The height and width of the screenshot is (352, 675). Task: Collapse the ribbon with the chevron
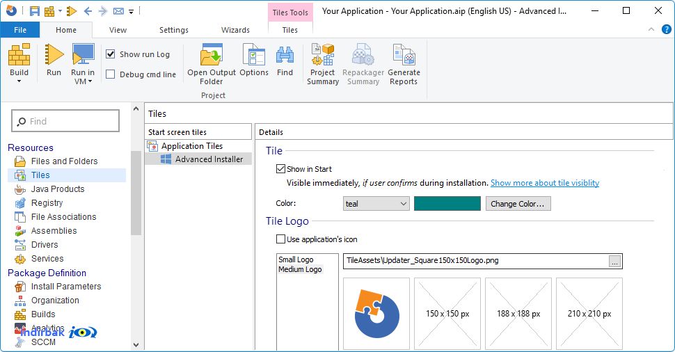click(x=651, y=29)
